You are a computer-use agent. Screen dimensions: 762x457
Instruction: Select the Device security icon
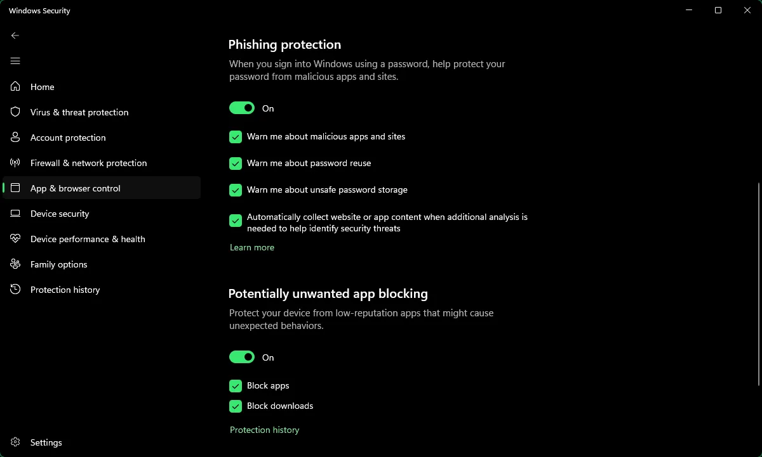pos(15,214)
